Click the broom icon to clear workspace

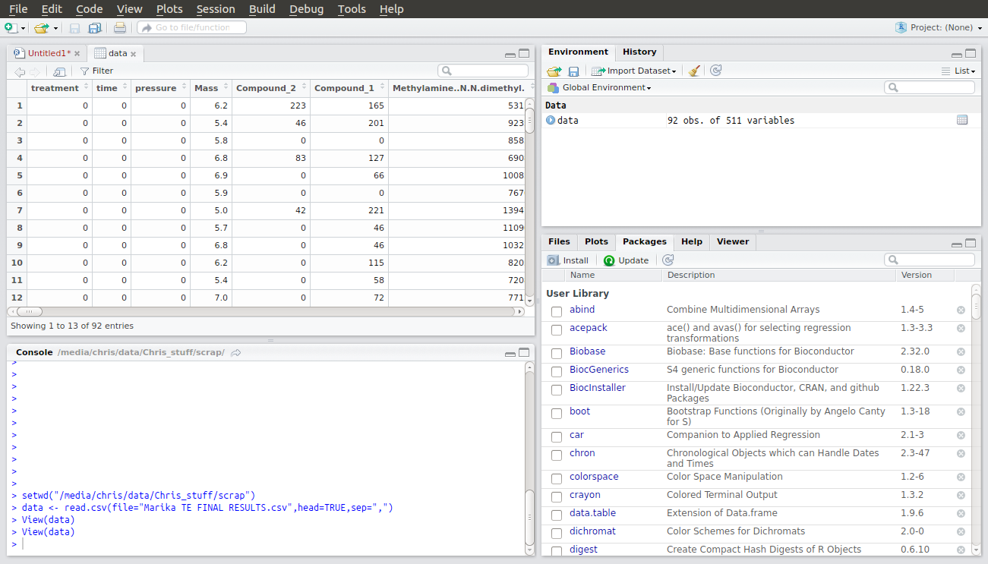point(694,71)
